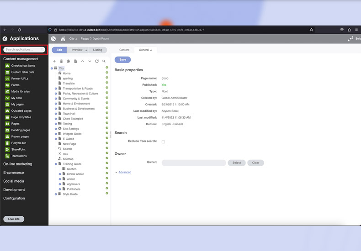Image resolution: width=361 pixels, height=251 pixels.
Task: Click the Search applications input field
Action: [24, 49]
